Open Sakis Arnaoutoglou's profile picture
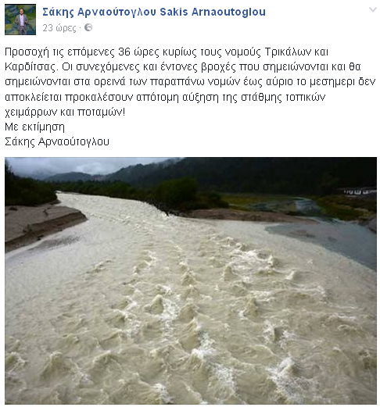The width and height of the screenshot is (380, 407). click(20, 20)
